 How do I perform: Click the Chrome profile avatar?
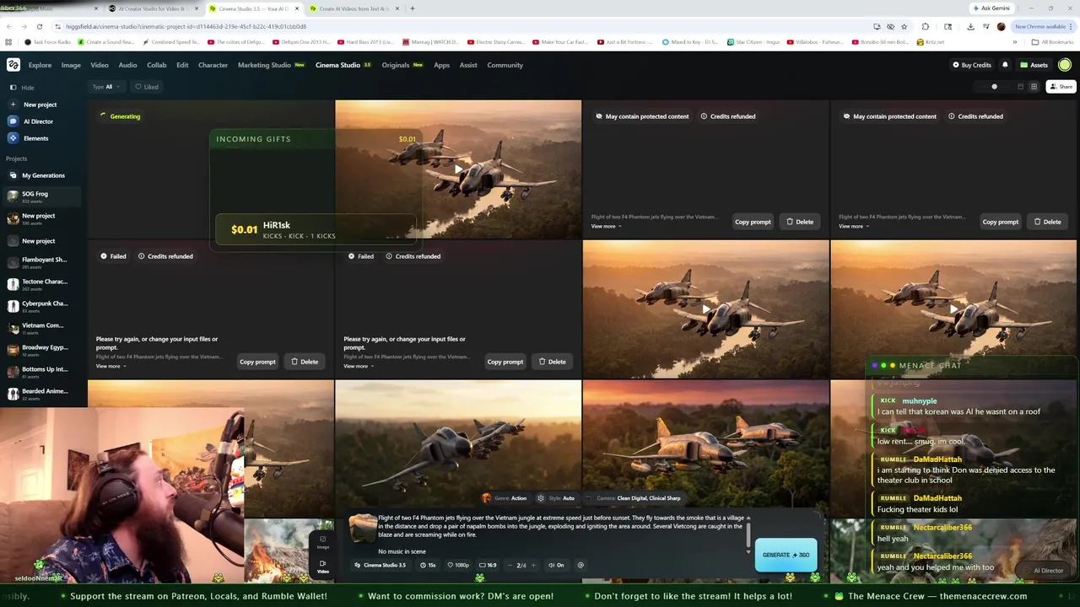click(x=1002, y=26)
